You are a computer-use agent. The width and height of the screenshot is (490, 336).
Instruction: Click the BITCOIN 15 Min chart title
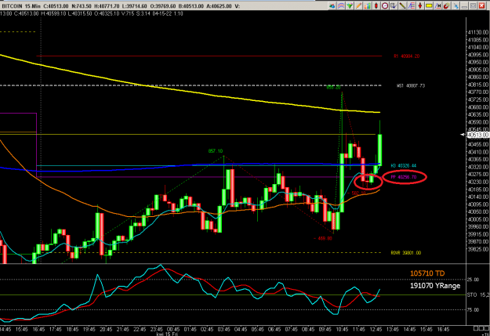tap(21, 6)
